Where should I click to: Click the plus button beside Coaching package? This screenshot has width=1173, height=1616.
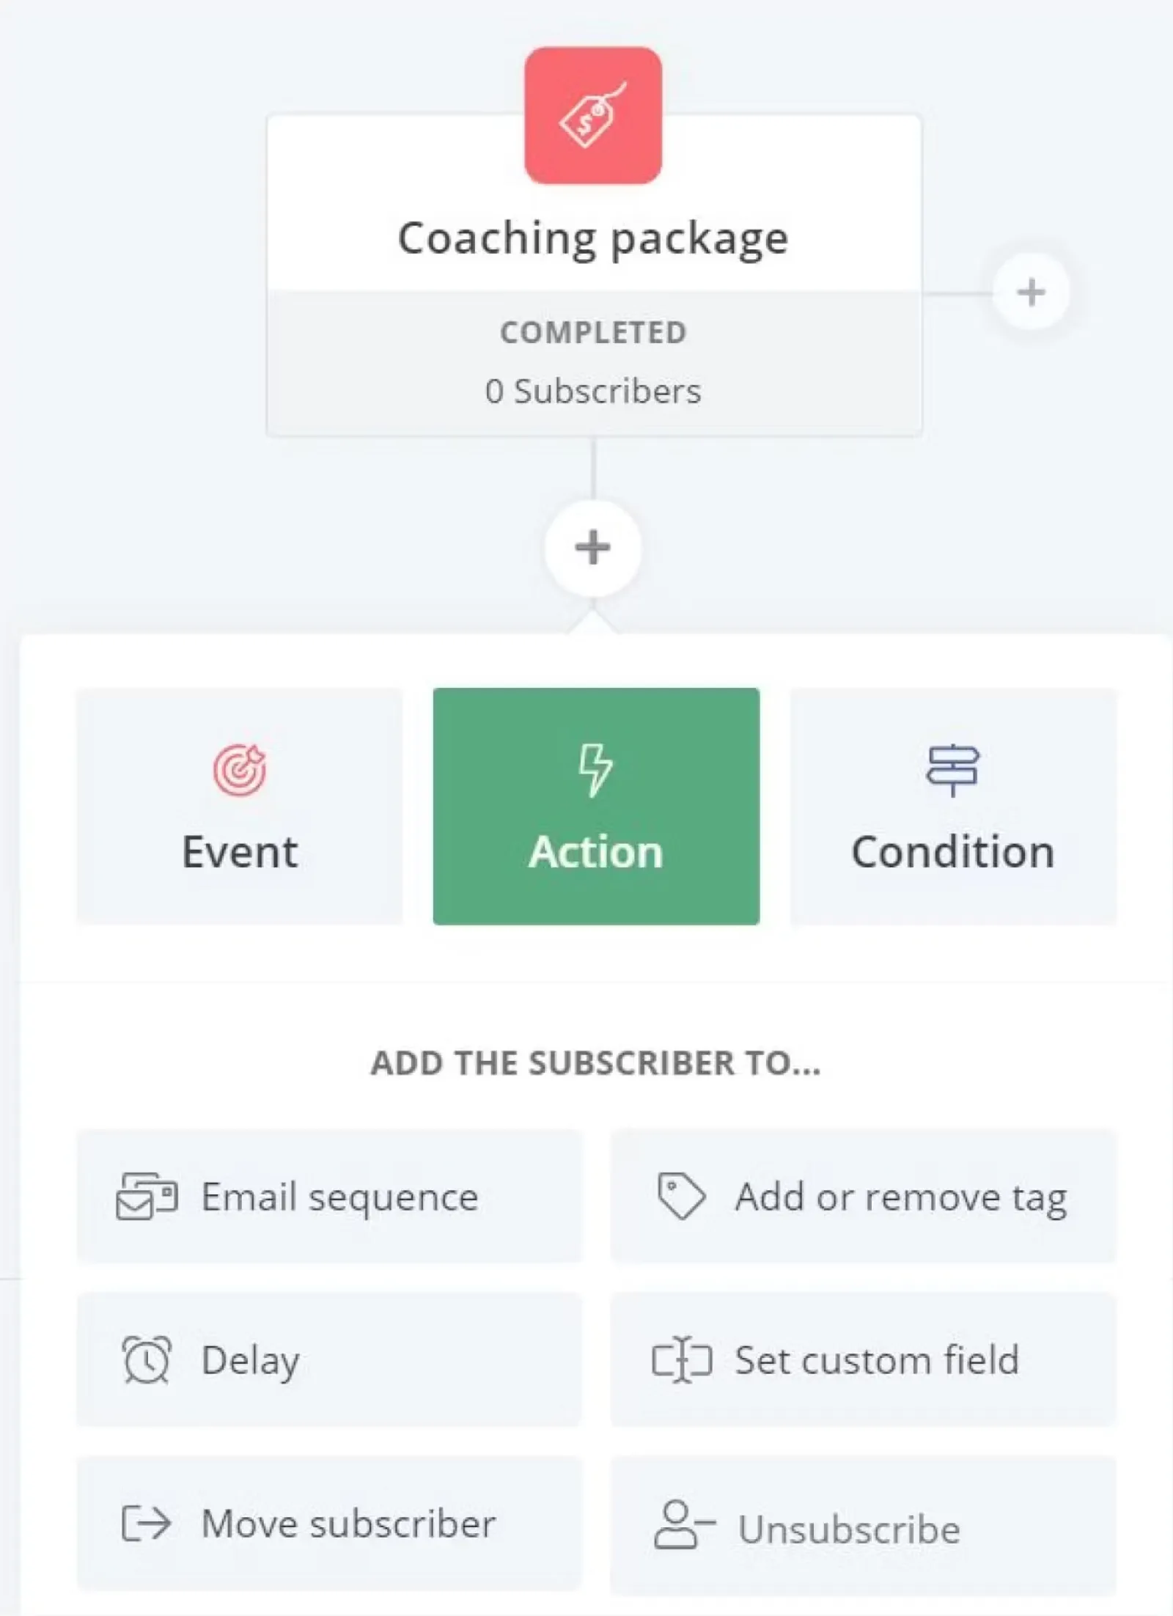point(1030,293)
